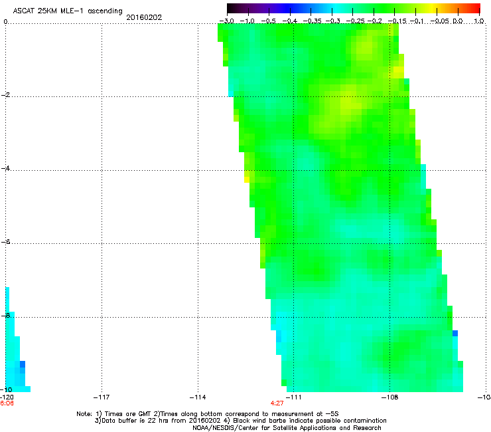Click the -0.4 color bar label
The width and height of the screenshot is (491, 432).
point(290,21)
